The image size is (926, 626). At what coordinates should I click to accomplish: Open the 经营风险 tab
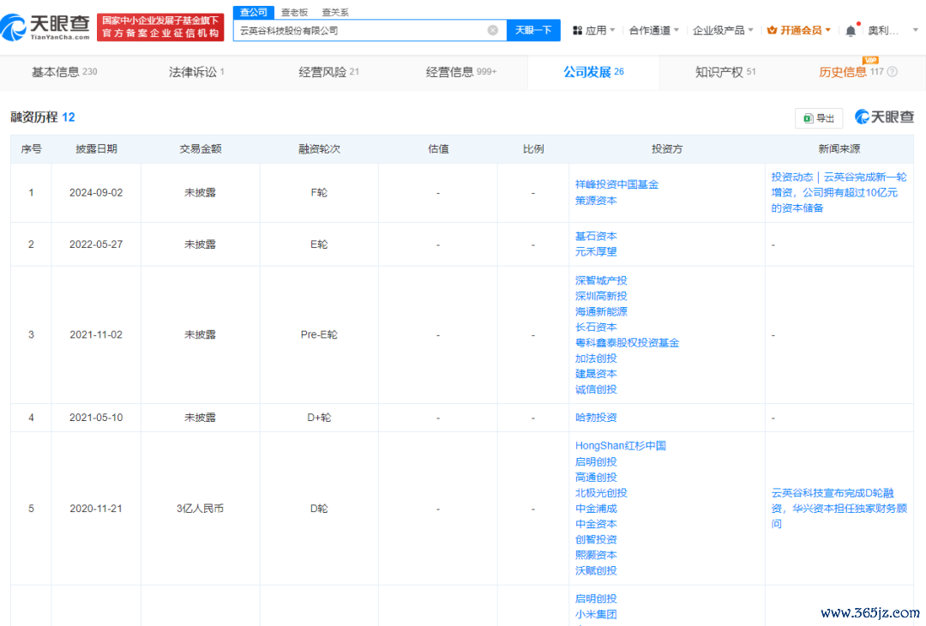pyautogui.click(x=328, y=72)
